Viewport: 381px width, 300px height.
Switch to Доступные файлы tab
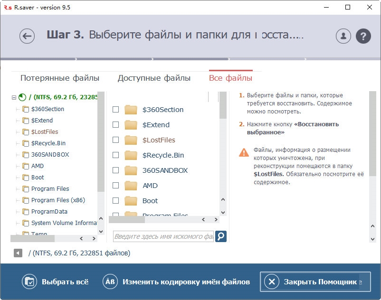coord(154,78)
